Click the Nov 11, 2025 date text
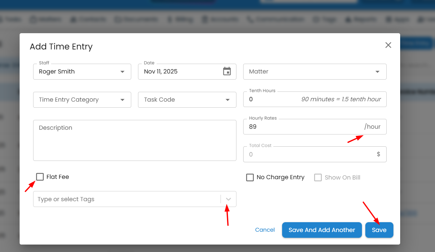Image resolution: width=435 pixels, height=252 pixels. (161, 71)
